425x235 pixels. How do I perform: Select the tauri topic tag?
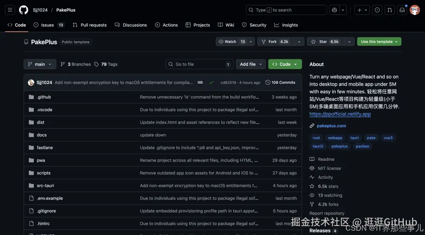355,138
